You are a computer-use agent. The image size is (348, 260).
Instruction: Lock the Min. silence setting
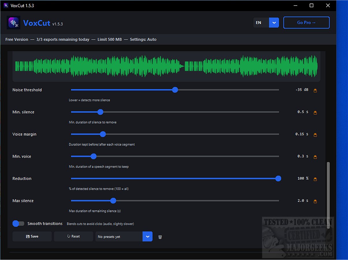tap(315, 113)
